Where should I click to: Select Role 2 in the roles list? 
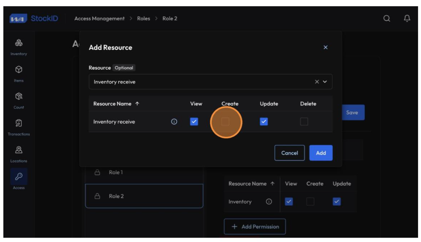[144, 196]
